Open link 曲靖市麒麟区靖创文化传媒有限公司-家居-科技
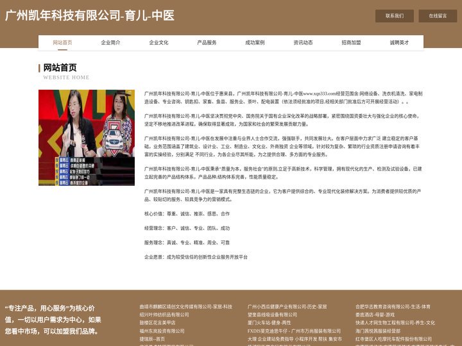The height and width of the screenshot is (346, 462). 186,306
